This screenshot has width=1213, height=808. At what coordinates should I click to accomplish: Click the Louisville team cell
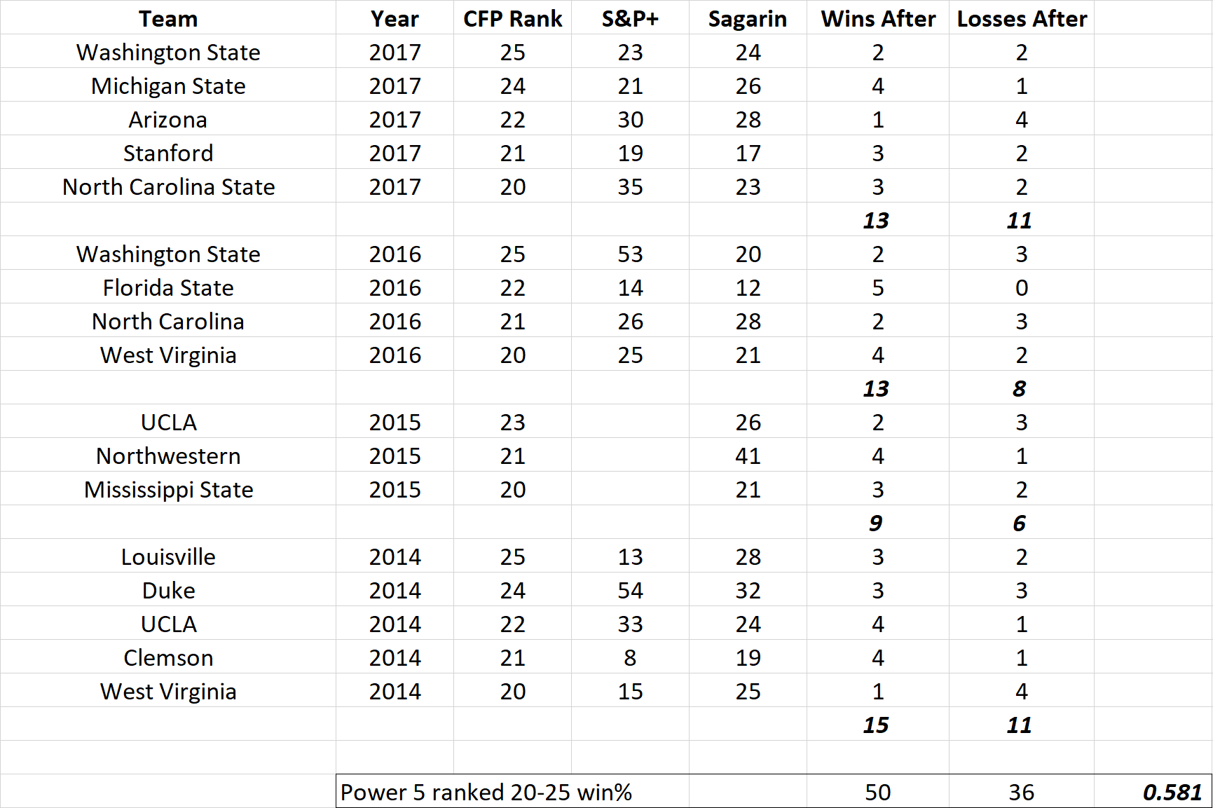click(x=168, y=556)
